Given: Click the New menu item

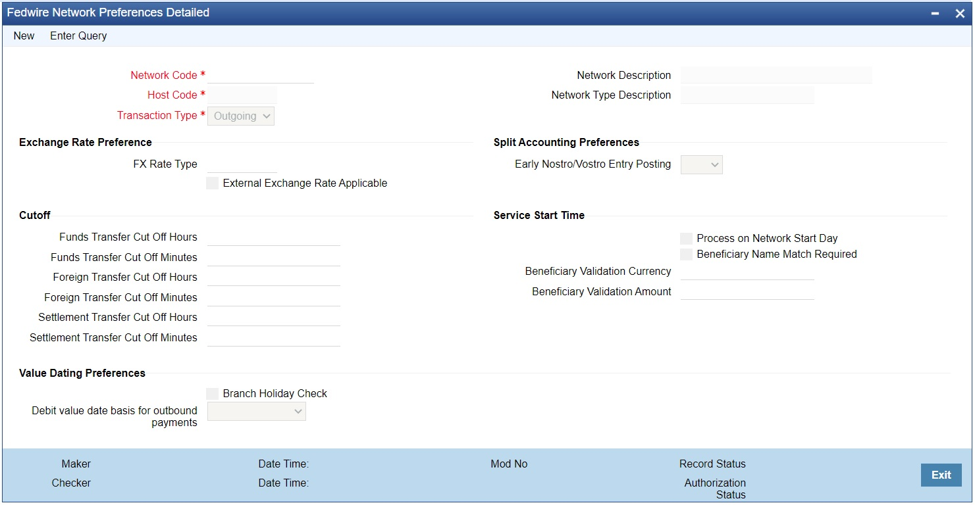Looking at the screenshot, I should tap(24, 36).
